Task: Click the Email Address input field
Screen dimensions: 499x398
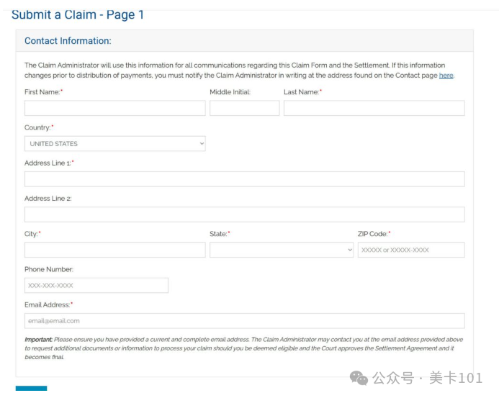Action: click(x=244, y=321)
